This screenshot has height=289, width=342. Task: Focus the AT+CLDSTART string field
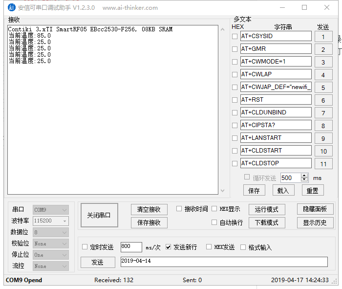click(276, 151)
